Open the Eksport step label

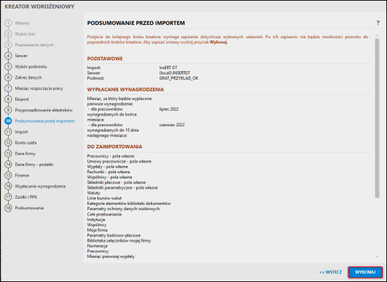21,99
